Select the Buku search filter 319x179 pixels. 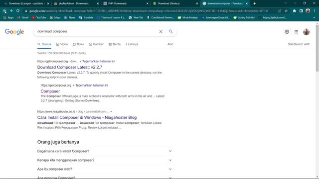coord(78,44)
